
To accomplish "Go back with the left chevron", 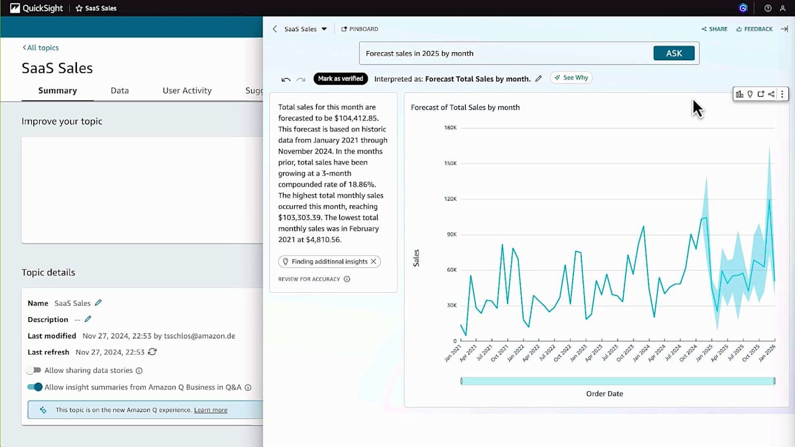I will 275,29.
